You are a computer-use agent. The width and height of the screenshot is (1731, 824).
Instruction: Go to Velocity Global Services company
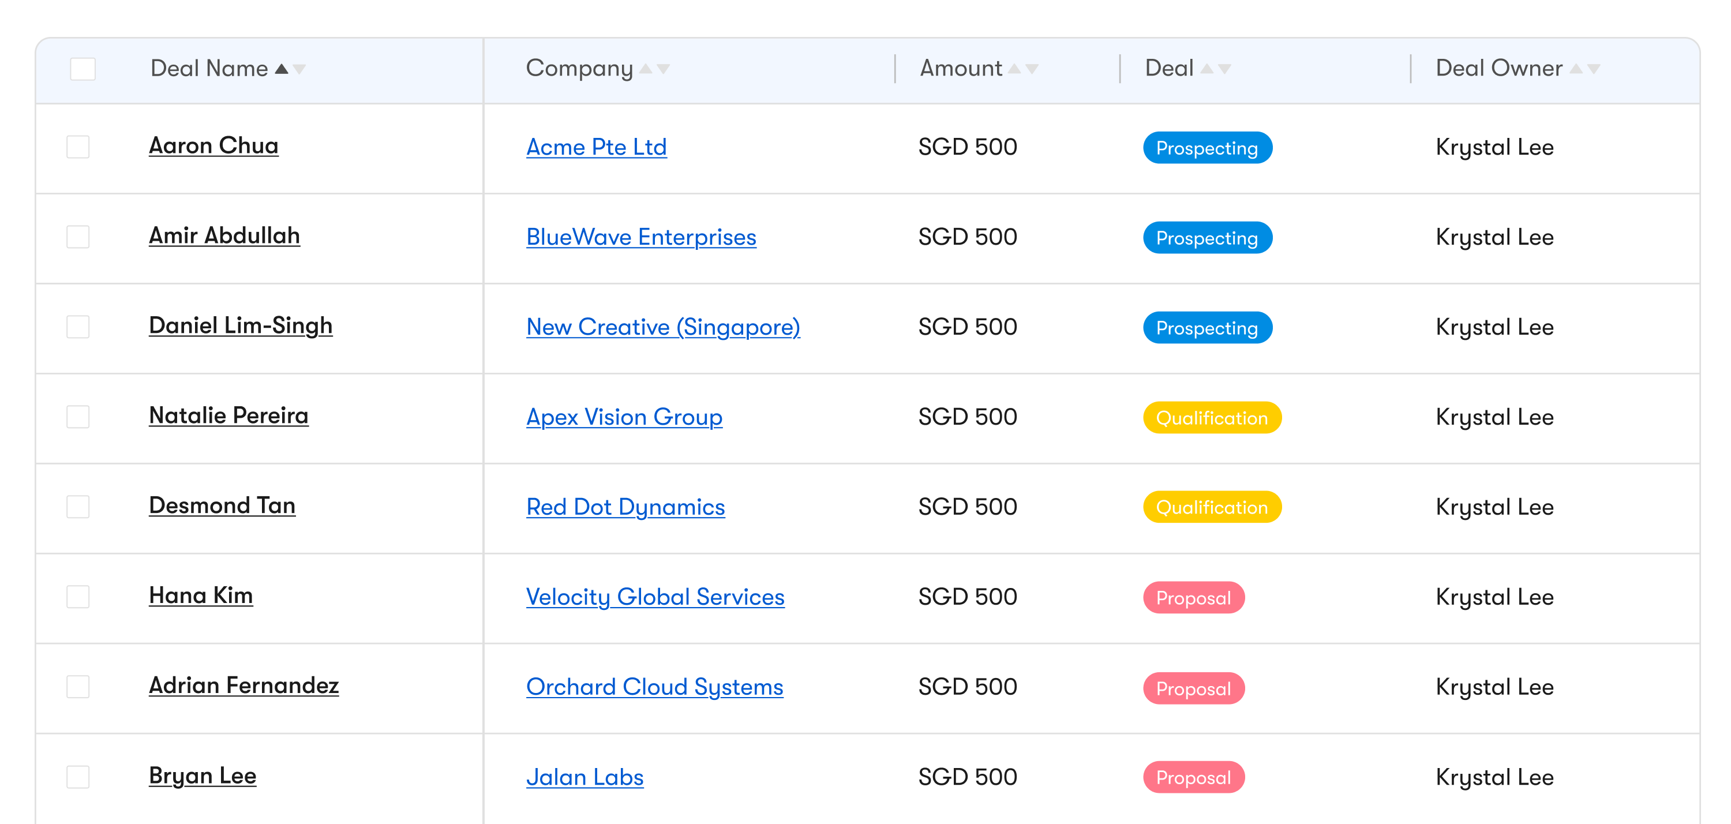point(655,597)
